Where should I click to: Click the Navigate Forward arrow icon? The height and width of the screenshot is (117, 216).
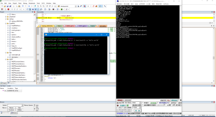[x=32, y=6]
